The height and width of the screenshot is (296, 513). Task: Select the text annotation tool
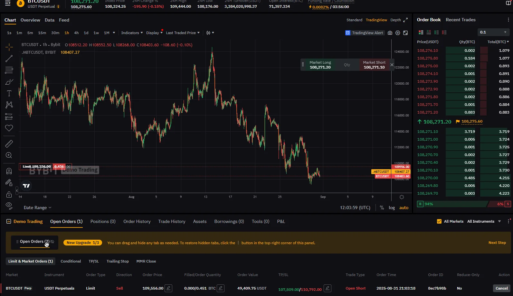click(x=9, y=93)
